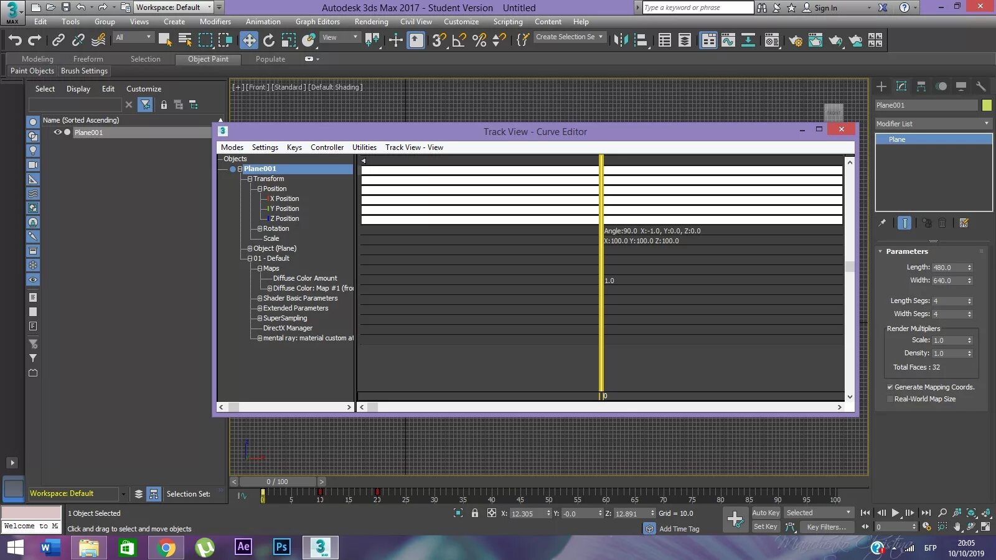Enable Real-World Map Size checkbox

(x=890, y=399)
